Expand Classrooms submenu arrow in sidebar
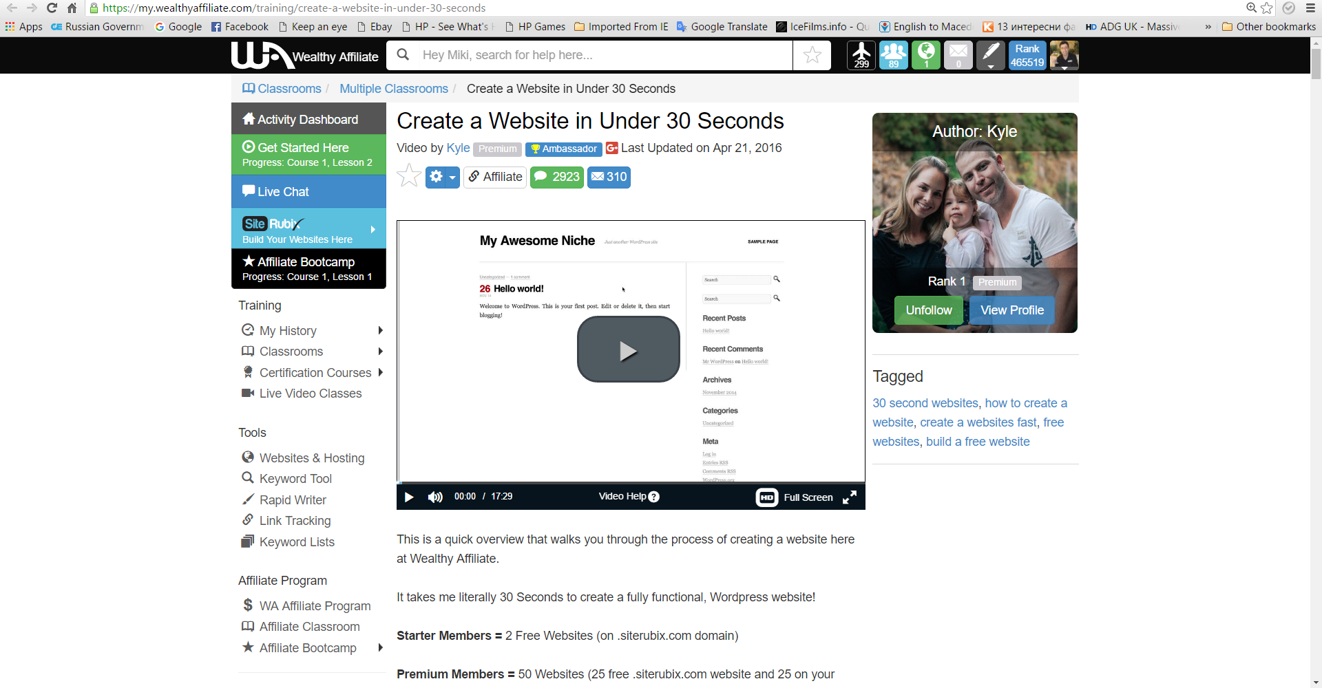This screenshot has height=688, width=1322. click(x=380, y=352)
